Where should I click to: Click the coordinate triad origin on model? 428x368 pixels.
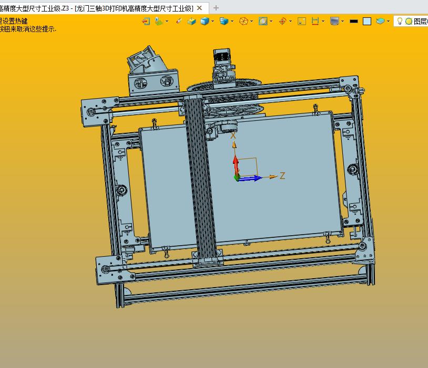pos(237,178)
